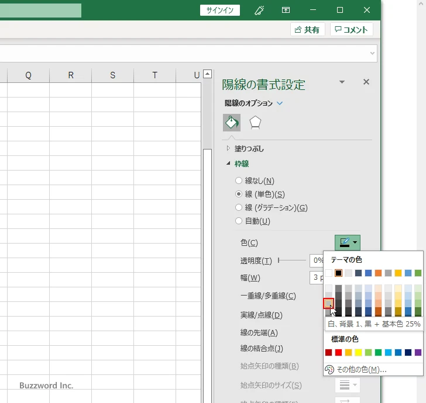
Task: Pick the dark blue-gray theme color swatch
Action: [358, 273]
